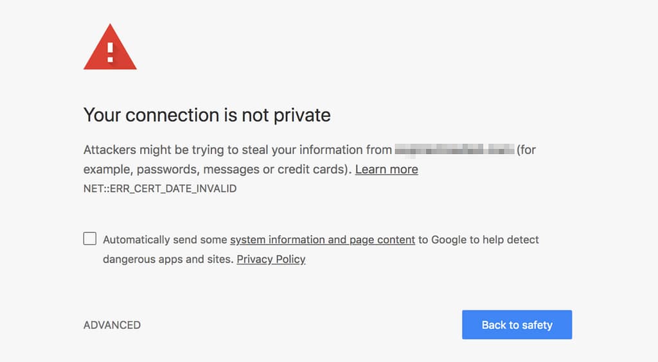Open the Learn more link

[386, 169]
